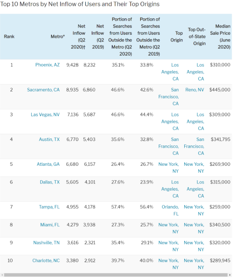Open Tampa's New York out-of-state origin link
Screen dimensions: 233x279
point(194,210)
